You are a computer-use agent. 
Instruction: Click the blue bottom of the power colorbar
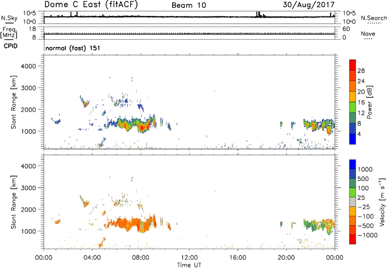[353, 139]
